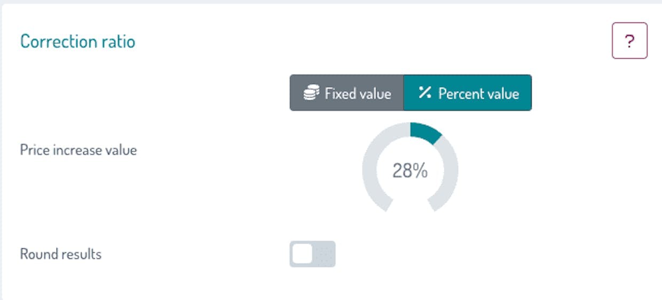Viewport: 662px width, 300px height.
Task: Click the 'Fixed value' text label
Action: click(358, 94)
